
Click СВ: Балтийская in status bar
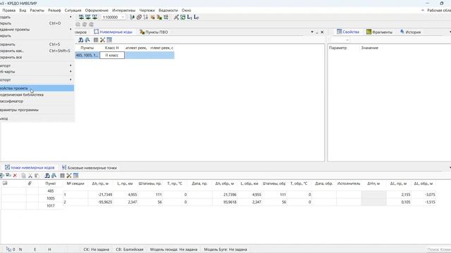[x=130, y=249]
